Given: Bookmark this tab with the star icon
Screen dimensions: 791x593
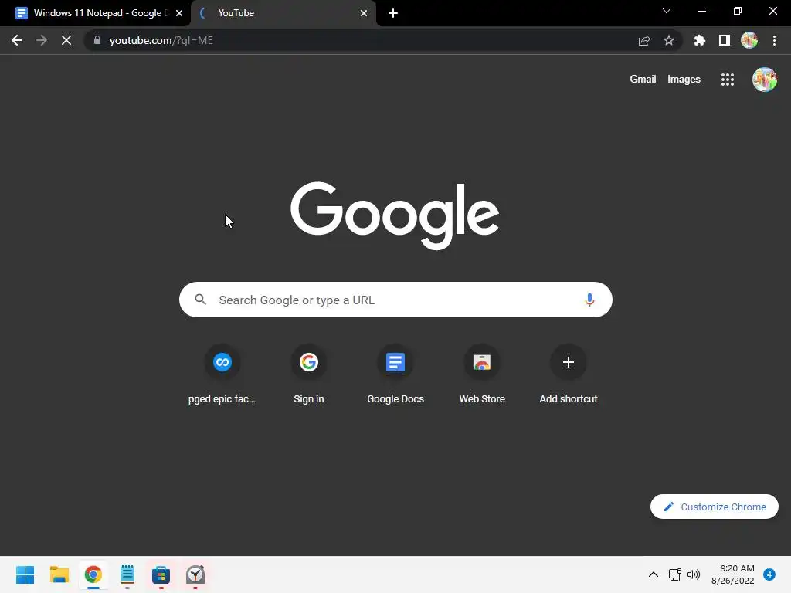Looking at the screenshot, I should 669,40.
